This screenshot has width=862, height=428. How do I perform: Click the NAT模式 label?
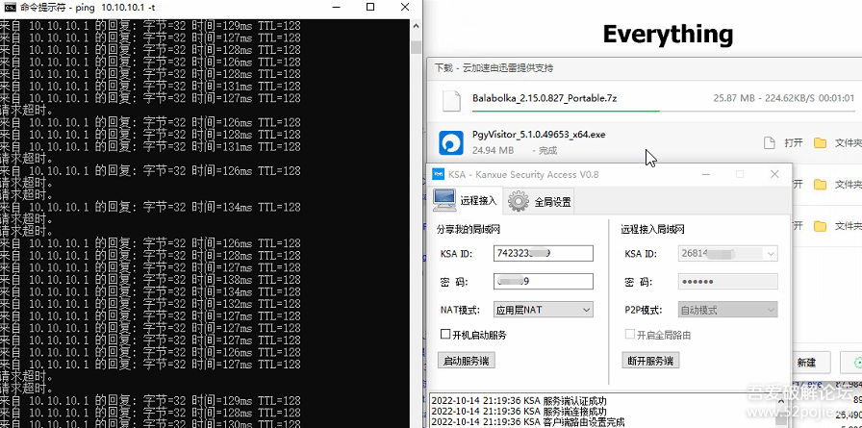460,310
